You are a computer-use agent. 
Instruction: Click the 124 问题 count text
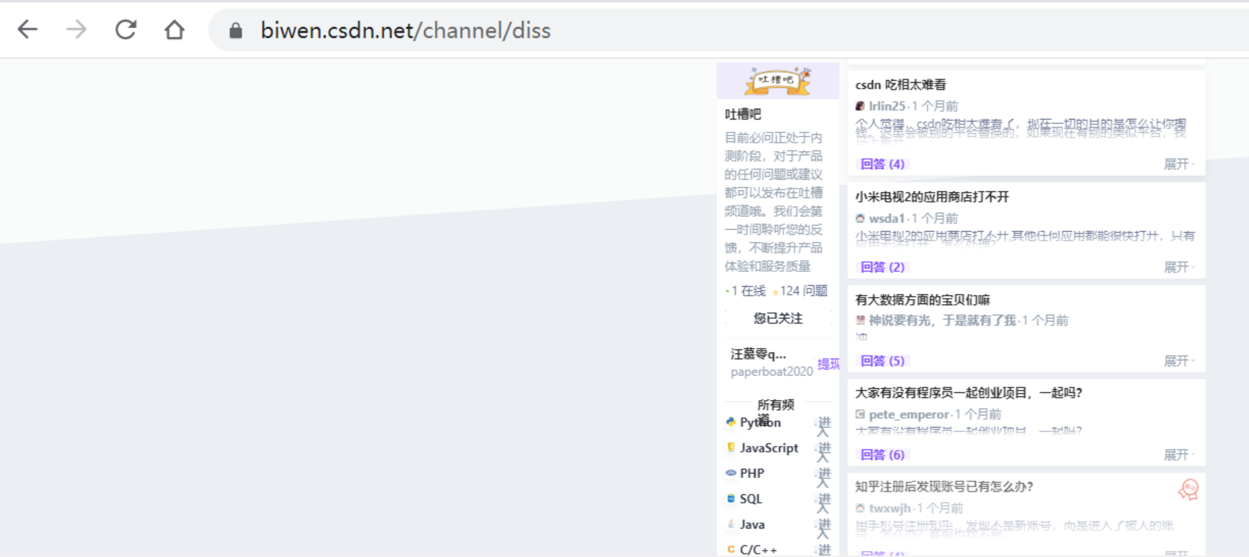803,291
